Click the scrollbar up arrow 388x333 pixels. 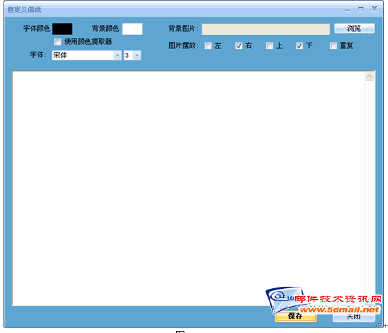(369, 76)
